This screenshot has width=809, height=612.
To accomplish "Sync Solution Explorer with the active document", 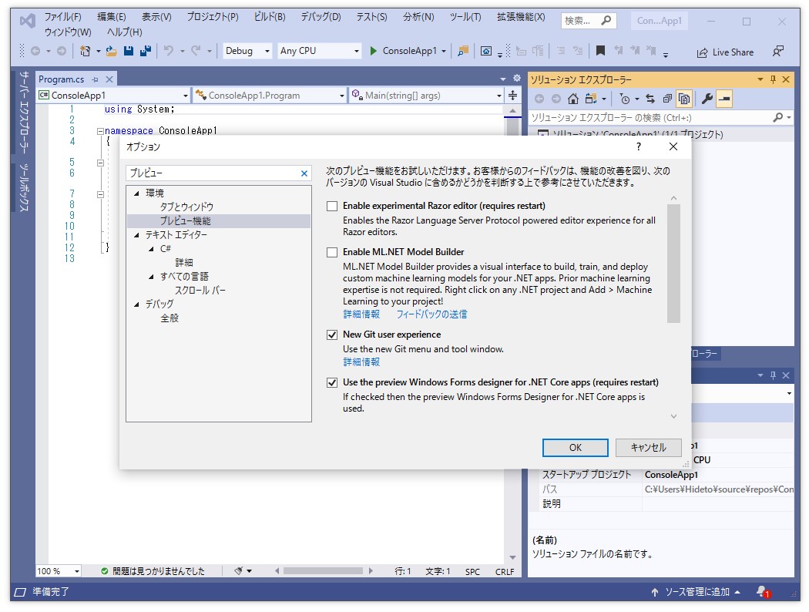I will [x=650, y=99].
